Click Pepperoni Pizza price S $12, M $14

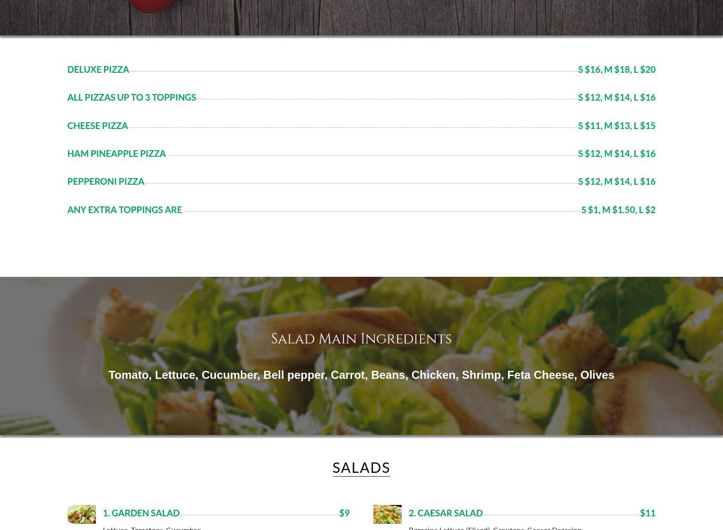click(x=617, y=181)
